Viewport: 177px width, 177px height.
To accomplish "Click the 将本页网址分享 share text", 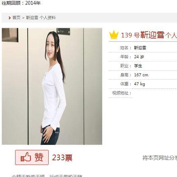I will pos(160,158).
